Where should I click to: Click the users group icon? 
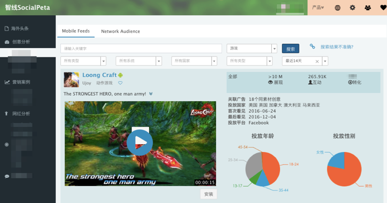tap(368, 8)
